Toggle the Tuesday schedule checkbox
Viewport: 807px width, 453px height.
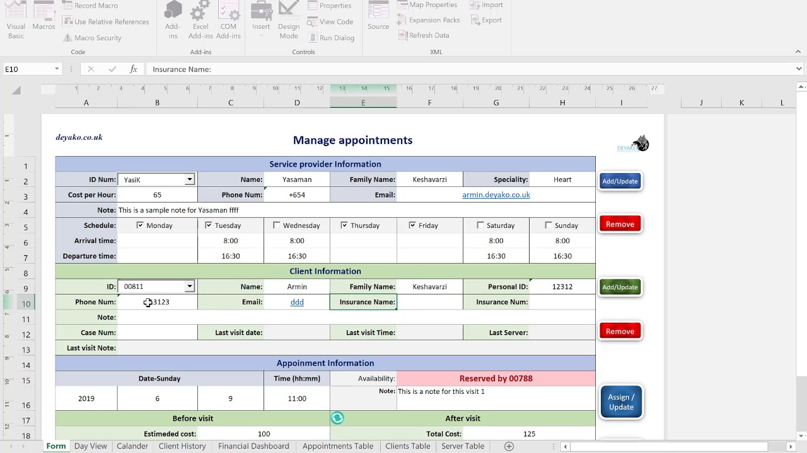click(208, 225)
